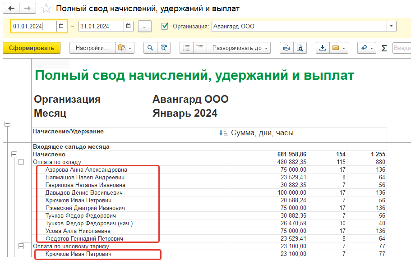The image size is (411, 260).
Task: Click the end date field 31.01.2024
Action: tap(101, 26)
